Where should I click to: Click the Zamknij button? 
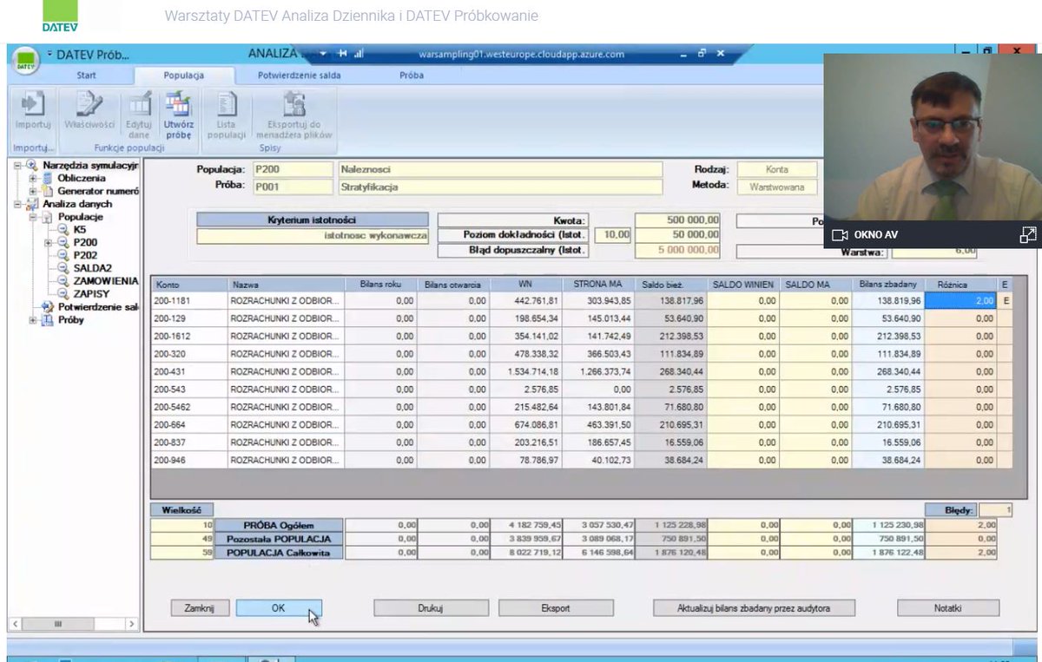click(199, 608)
